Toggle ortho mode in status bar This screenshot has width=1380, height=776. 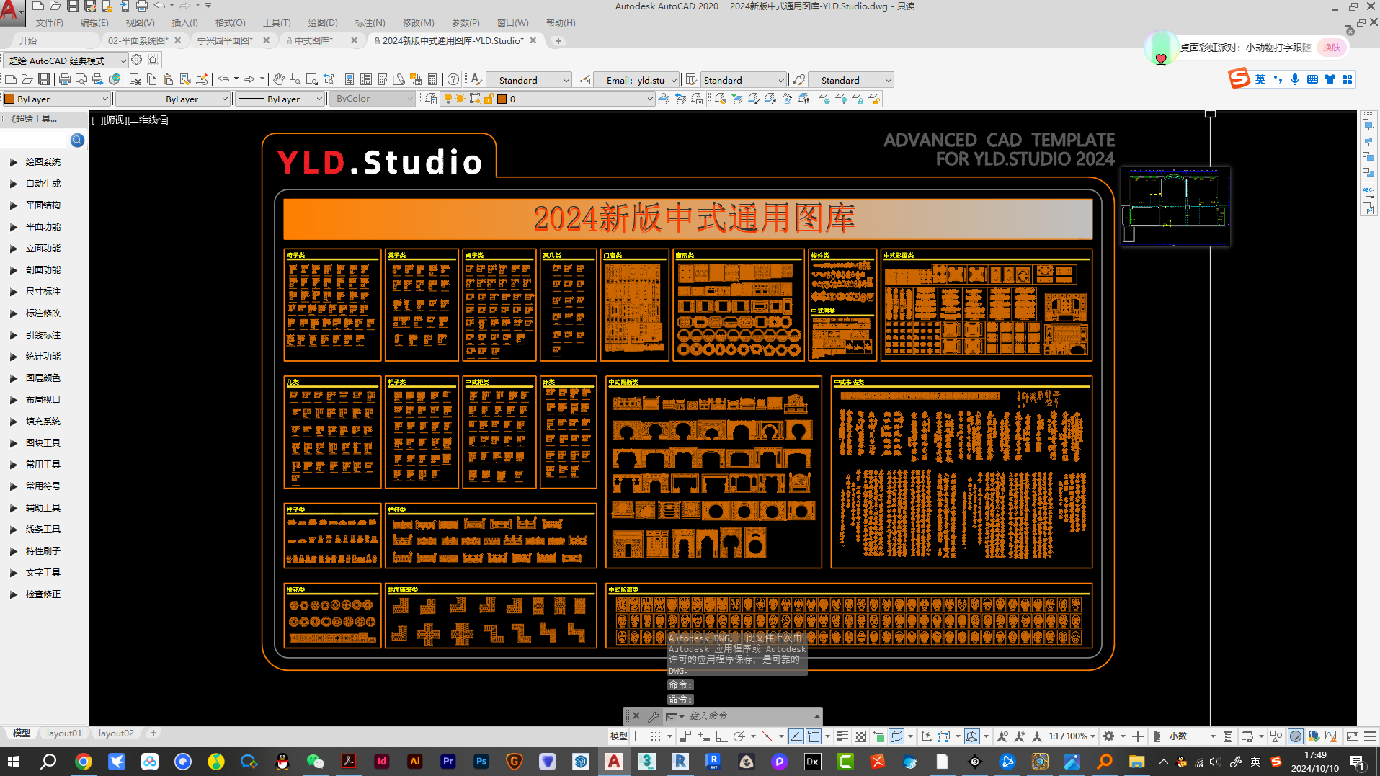point(721,736)
